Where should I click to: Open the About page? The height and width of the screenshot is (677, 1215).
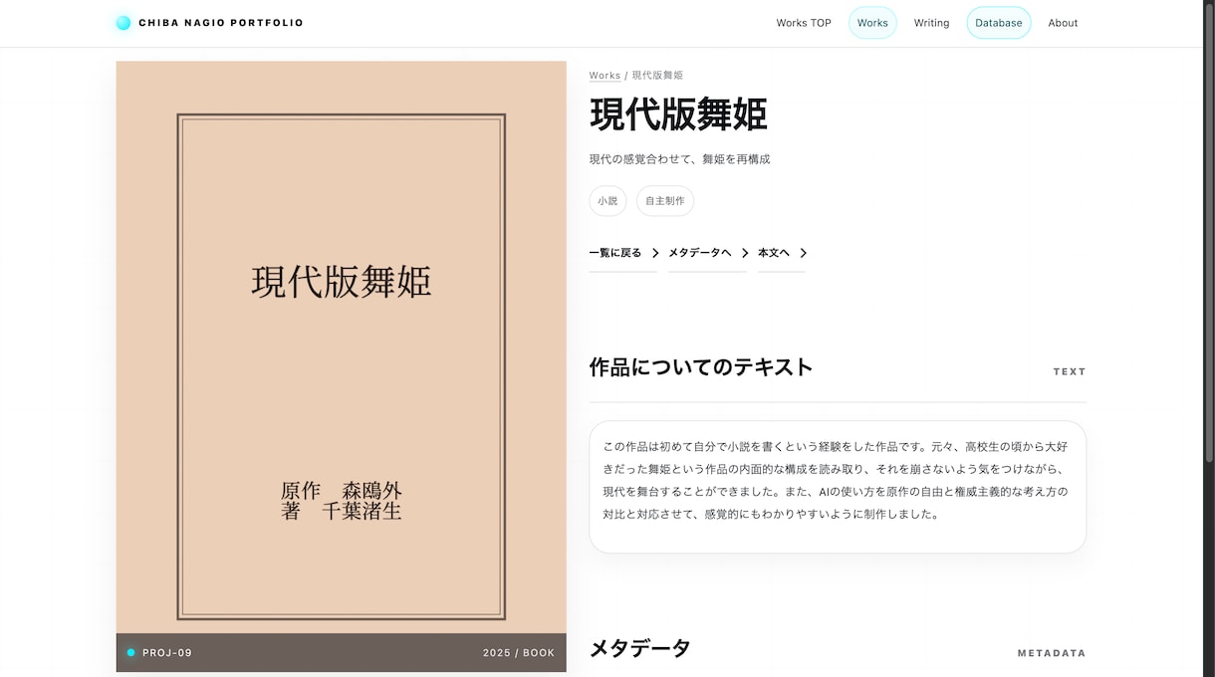(x=1063, y=23)
